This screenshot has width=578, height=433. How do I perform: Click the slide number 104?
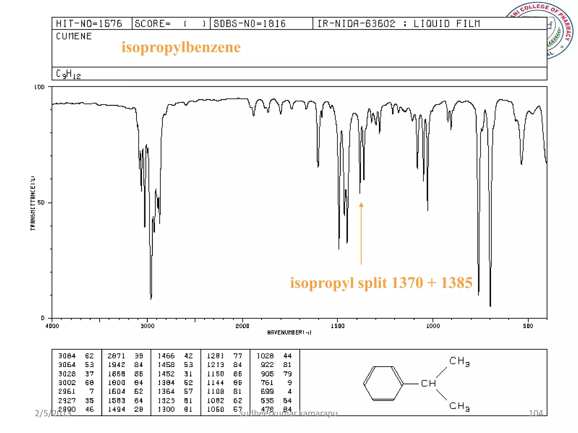tap(536, 413)
